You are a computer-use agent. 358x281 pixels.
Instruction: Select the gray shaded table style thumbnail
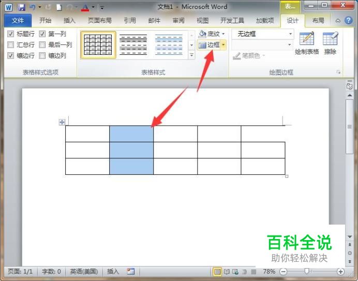point(133,45)
